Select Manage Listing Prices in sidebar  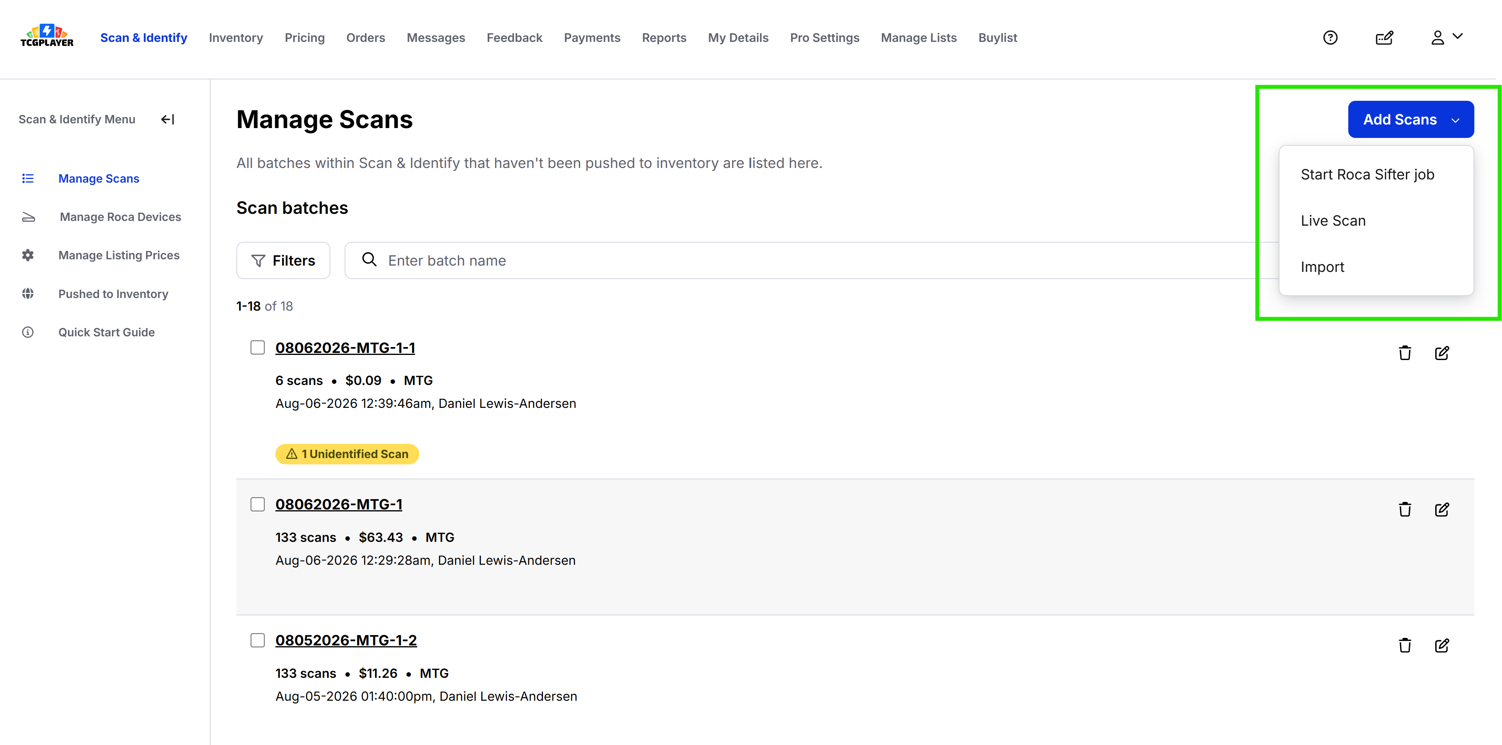119,256
